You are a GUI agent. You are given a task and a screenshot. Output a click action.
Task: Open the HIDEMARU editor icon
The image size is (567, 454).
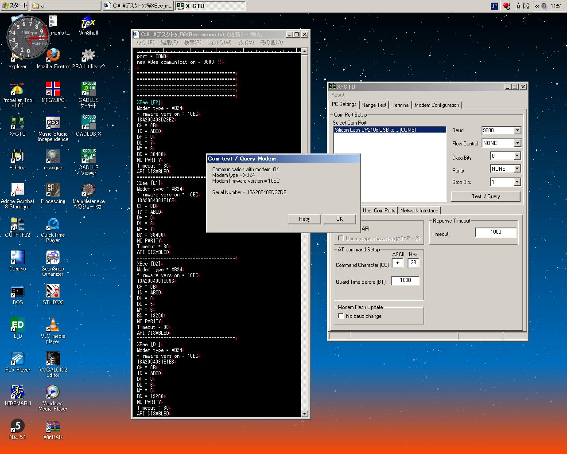tap(18, 392)
